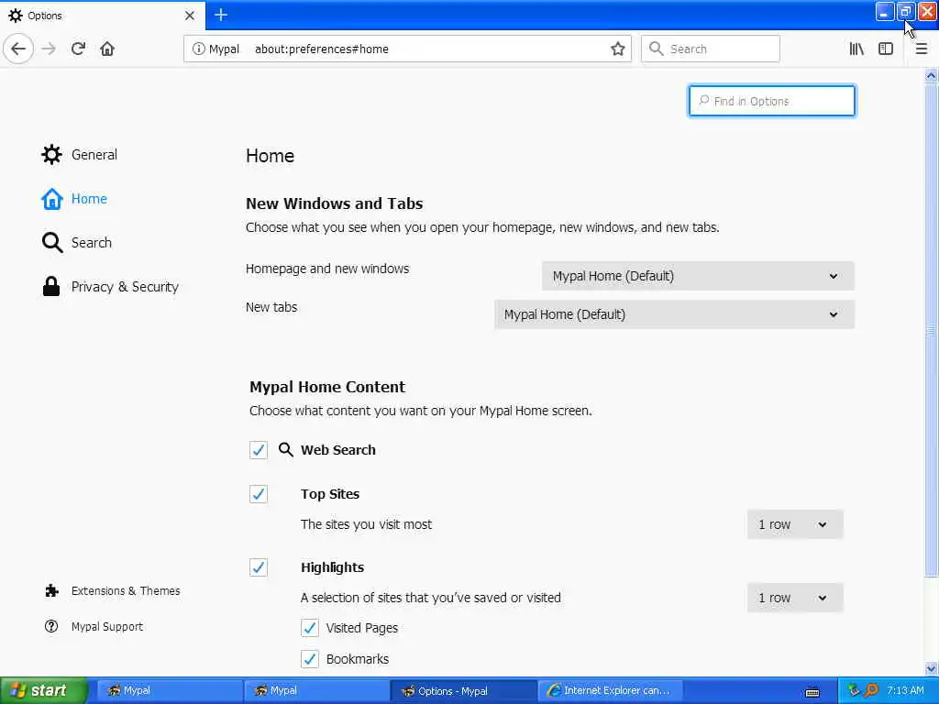The width and height of the screenshot is (939, 704).
Task: Click the support question mark icon
Action: click(51, 626)
